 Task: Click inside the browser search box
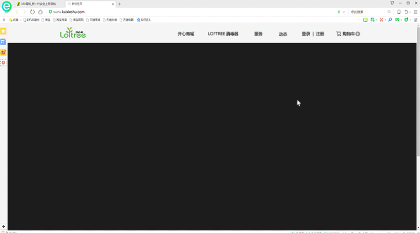(369, 12)
